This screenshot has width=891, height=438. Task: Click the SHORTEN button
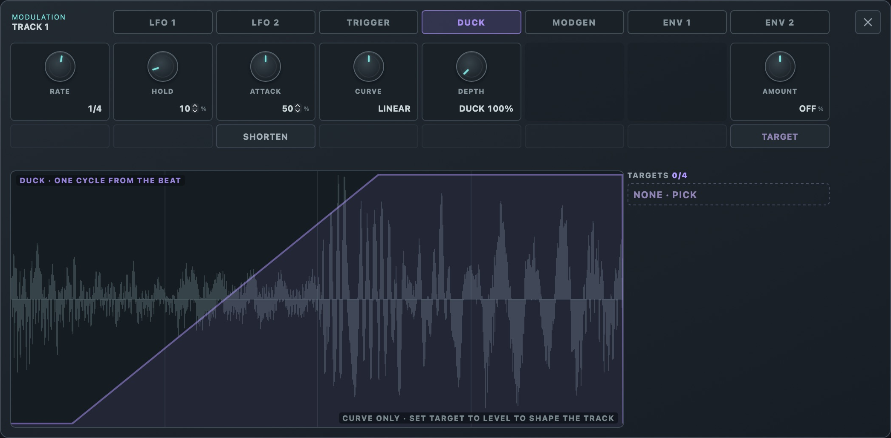pos(266,136)
